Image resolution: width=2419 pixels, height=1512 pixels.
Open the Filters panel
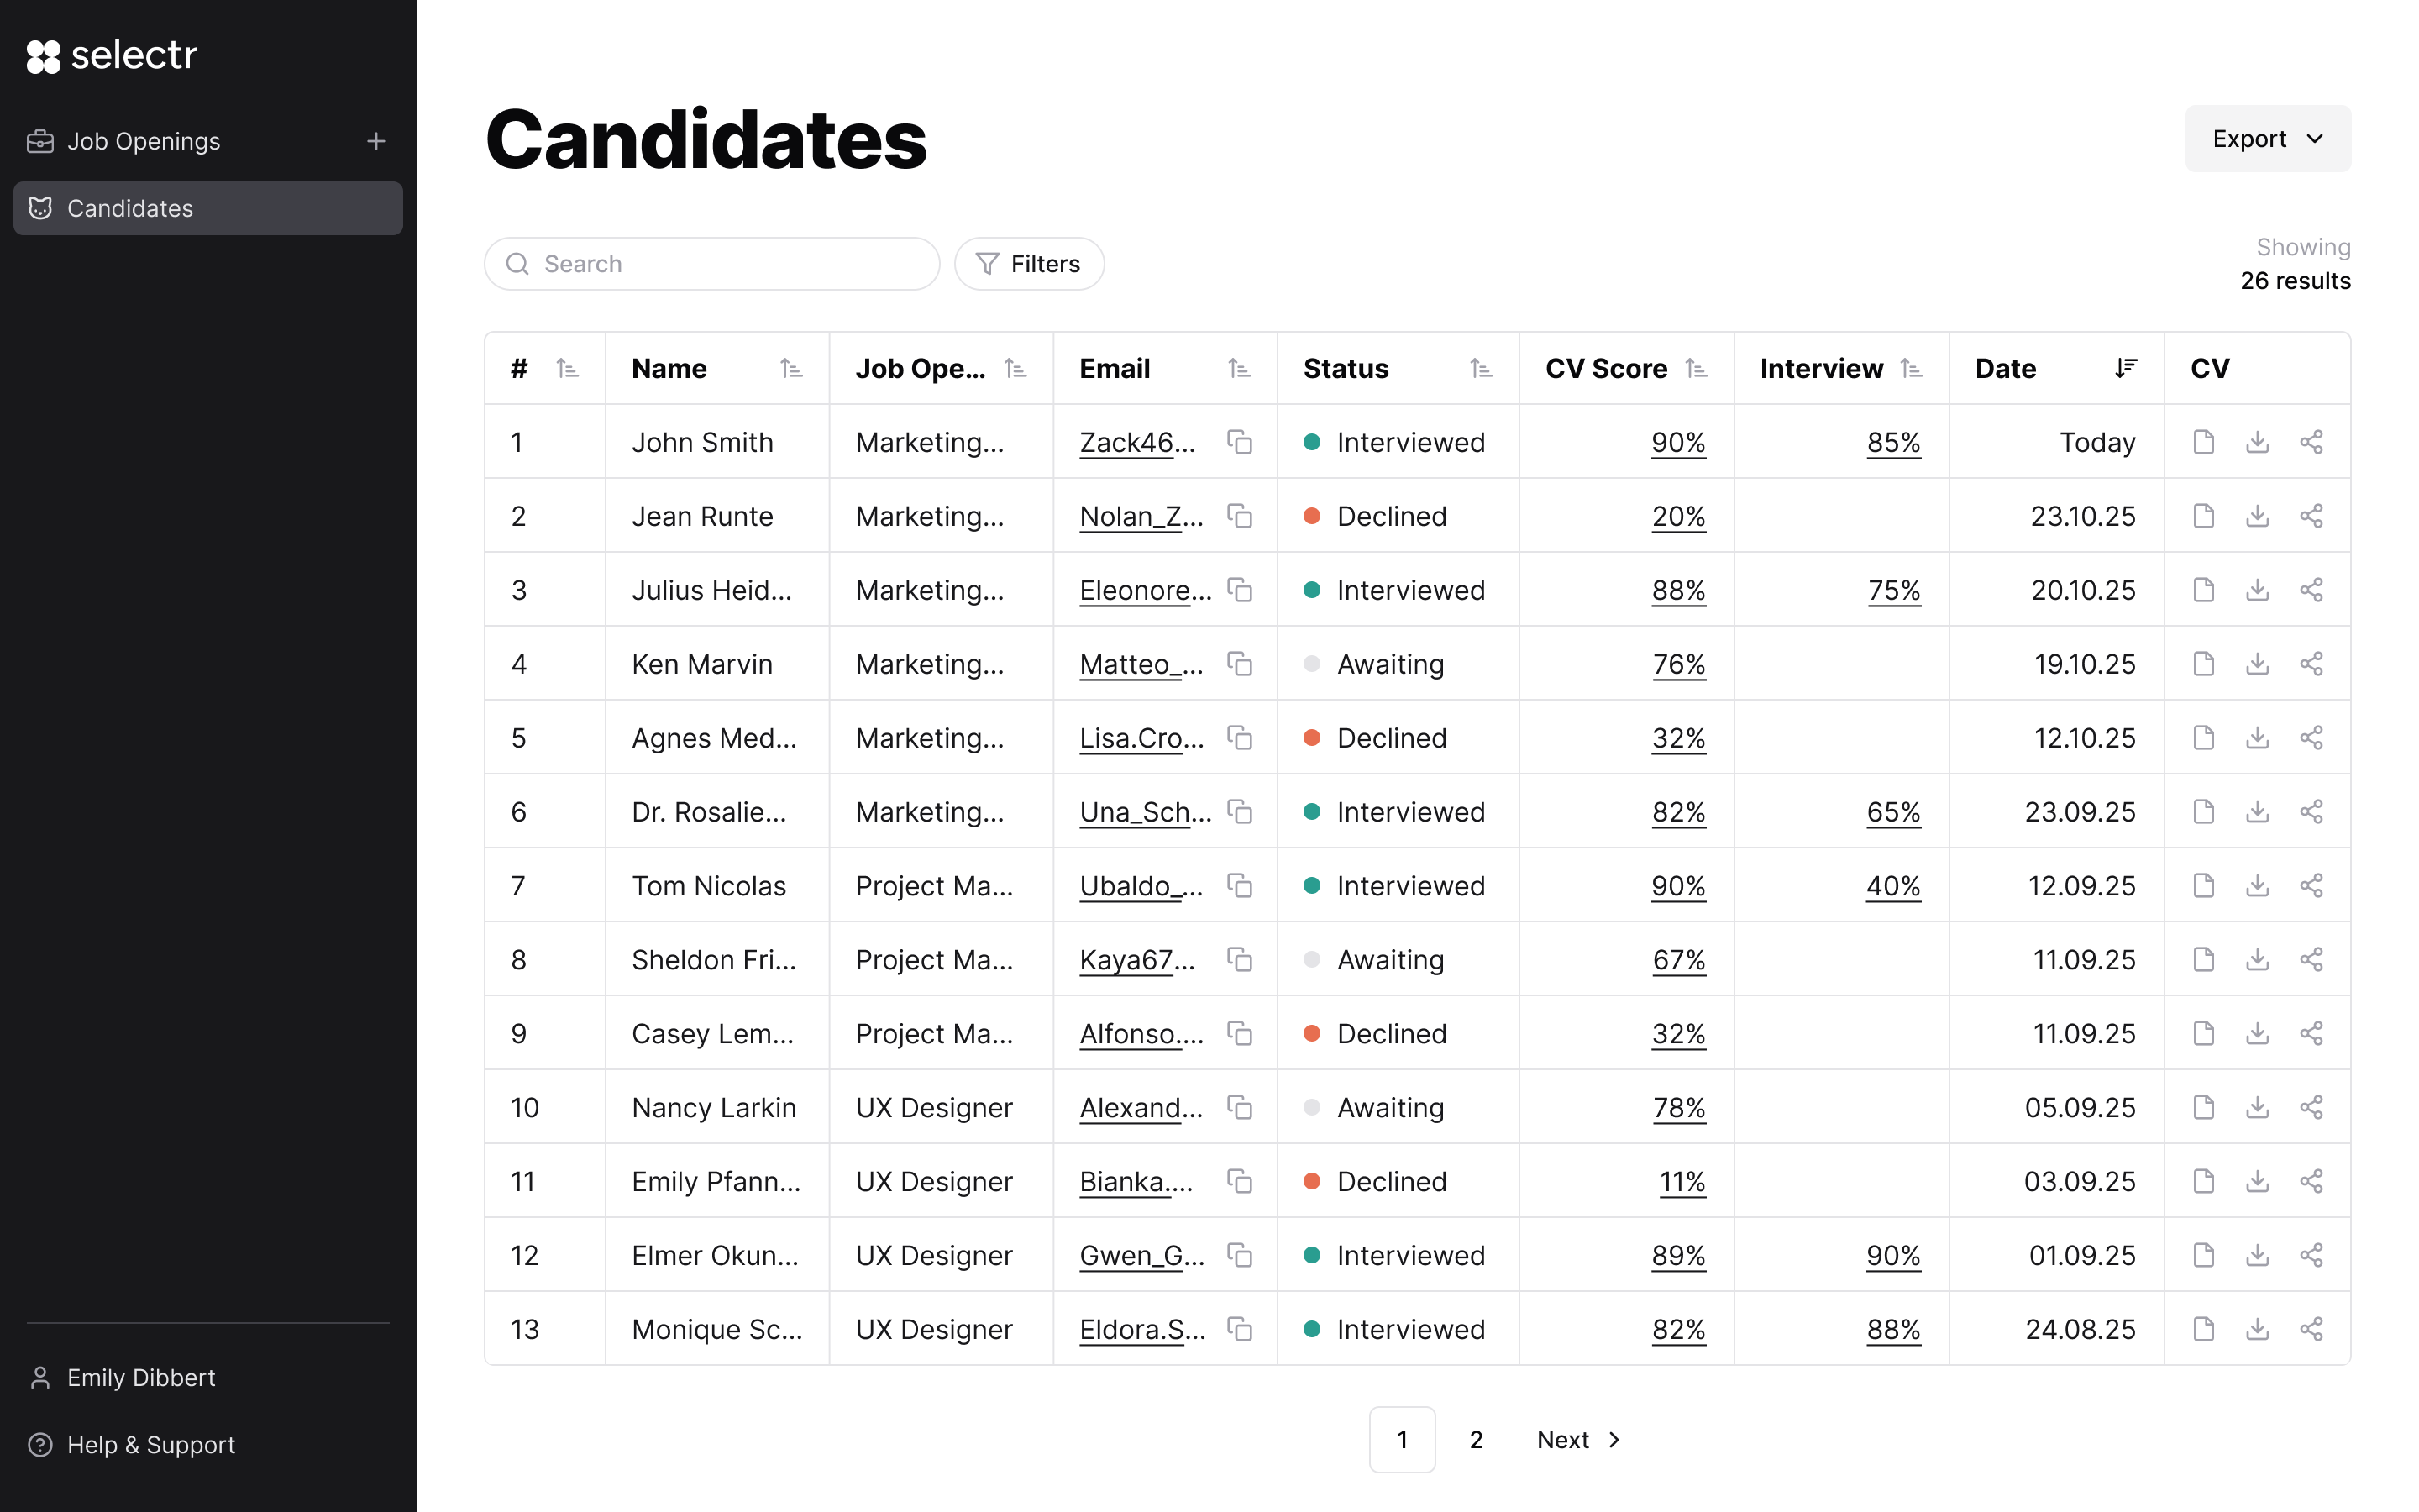[x=1029, y=264]
